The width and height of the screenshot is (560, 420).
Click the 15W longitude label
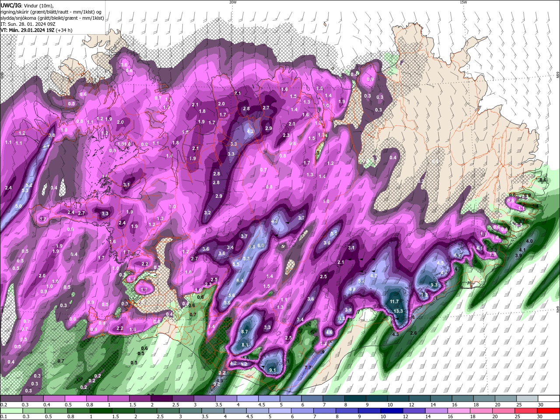coord(463,2)
